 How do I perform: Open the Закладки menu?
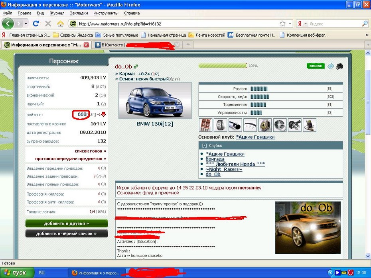[79, 13]
